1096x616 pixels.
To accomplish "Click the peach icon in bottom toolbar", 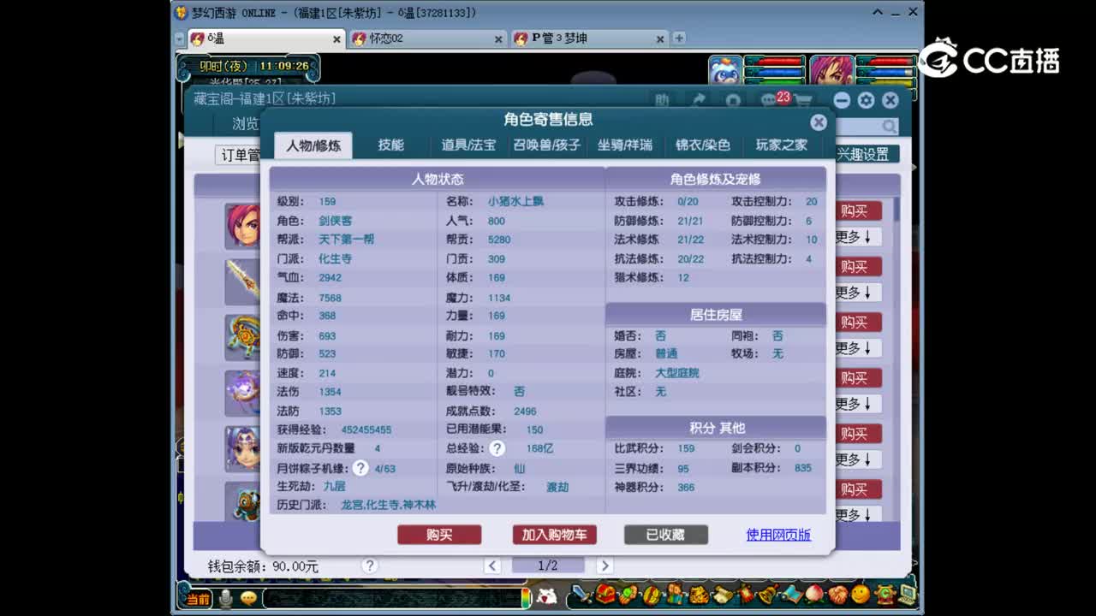I will coord(814,594).
